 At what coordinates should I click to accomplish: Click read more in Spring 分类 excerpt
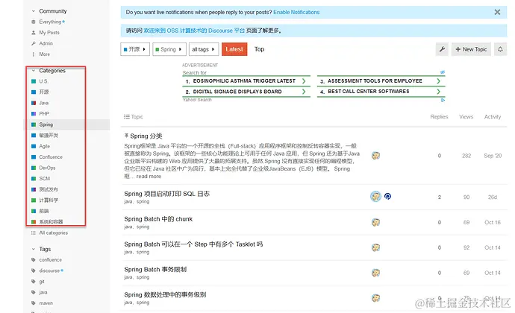coord(149,176)
